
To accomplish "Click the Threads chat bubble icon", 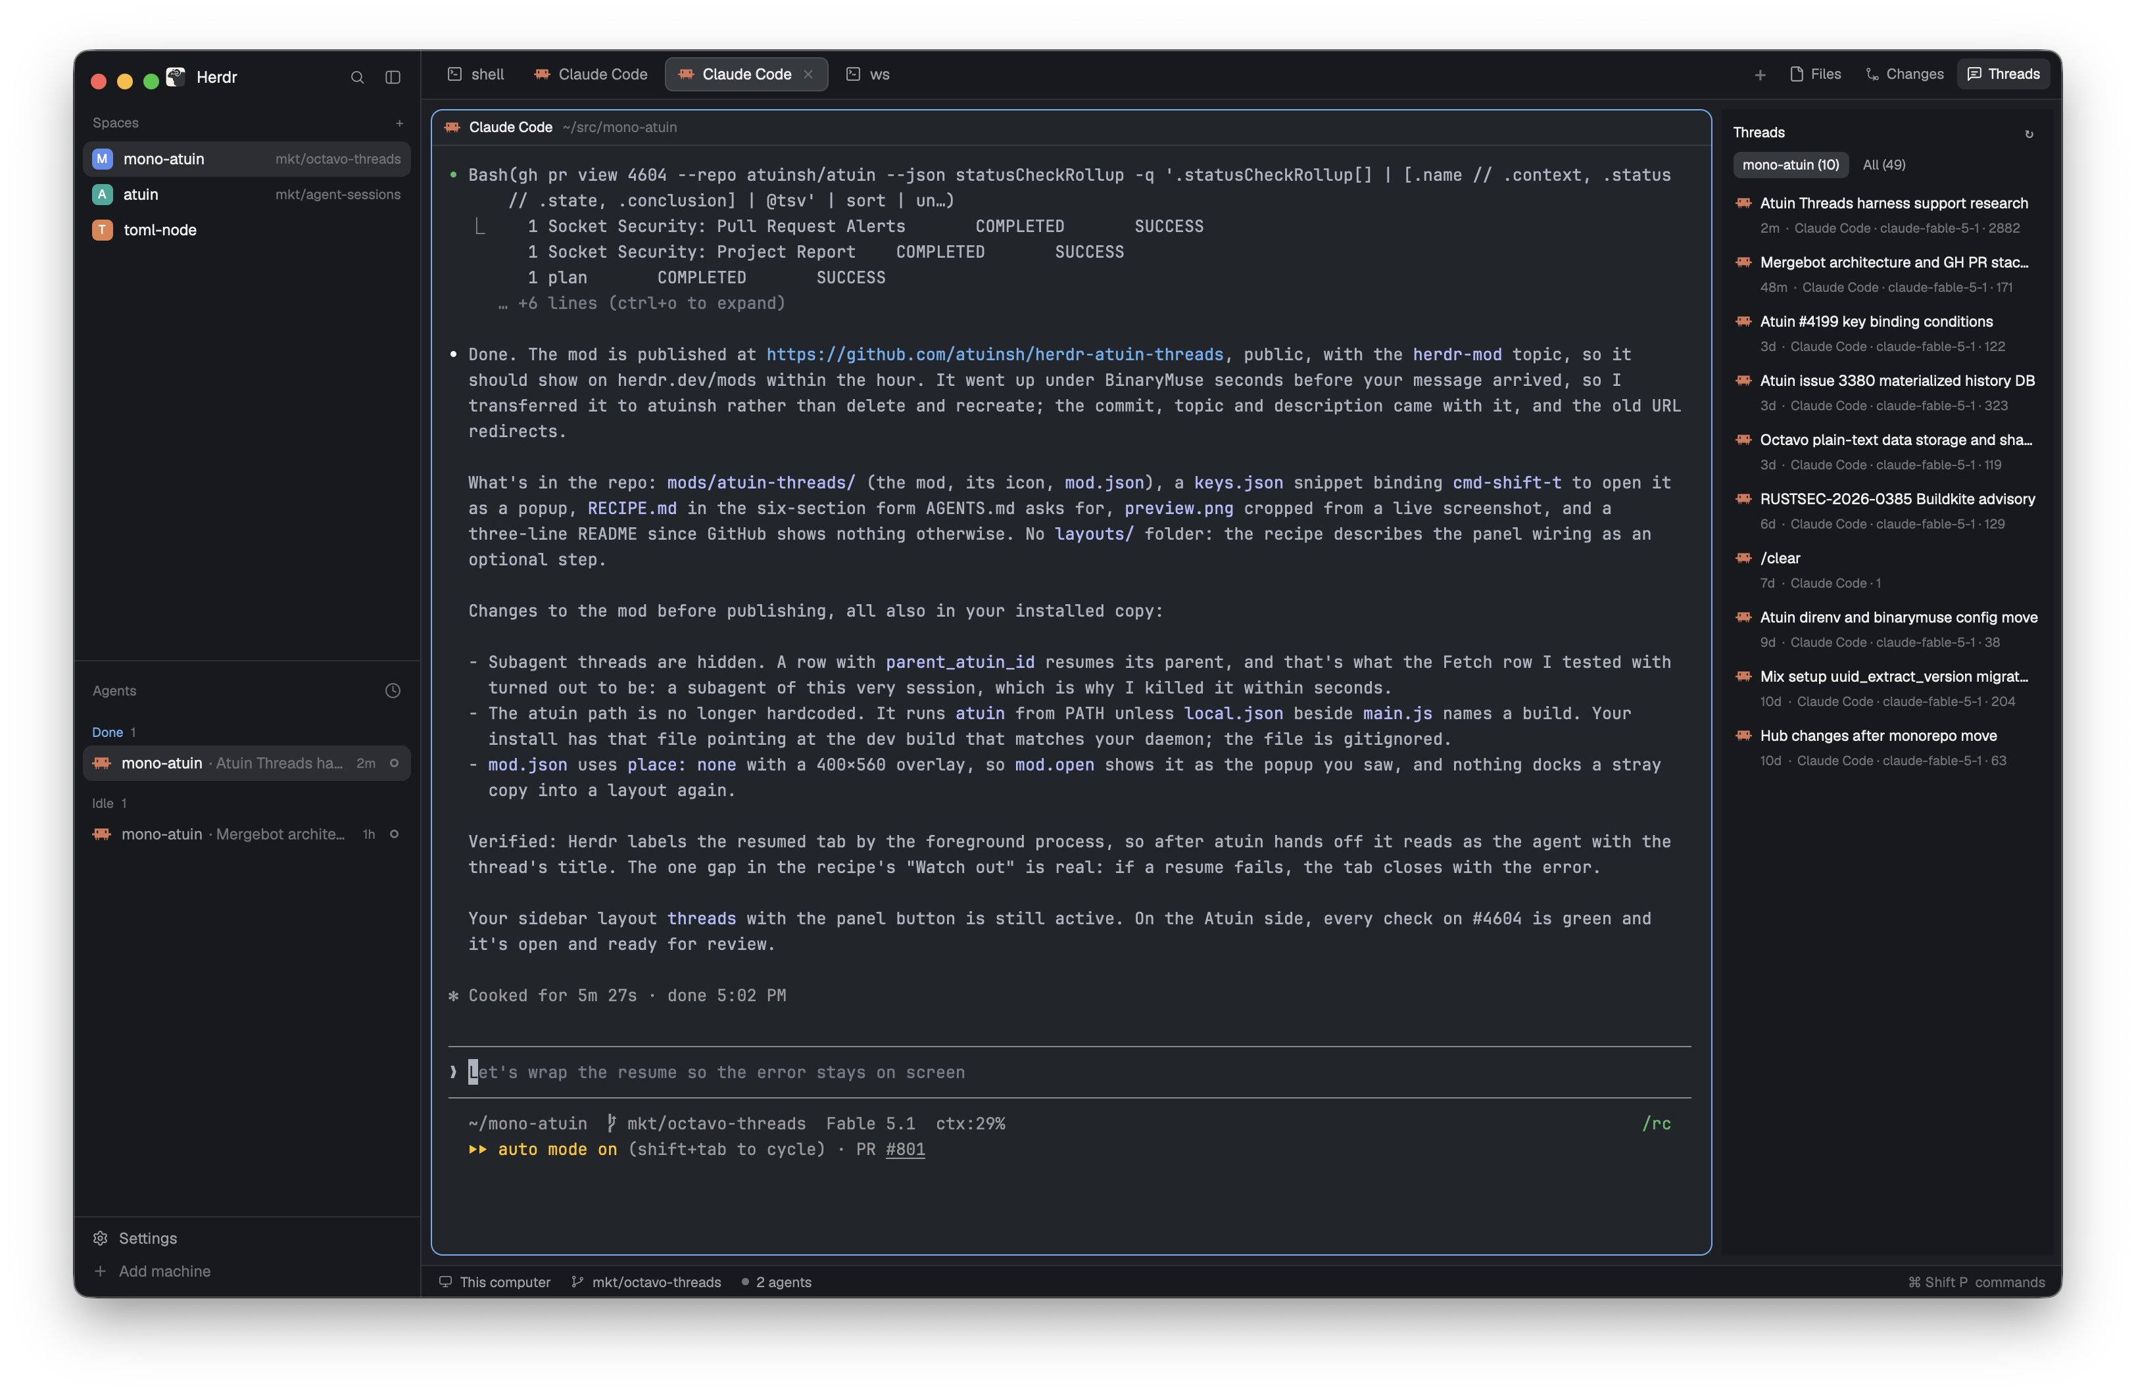I will click(1974, 74).
